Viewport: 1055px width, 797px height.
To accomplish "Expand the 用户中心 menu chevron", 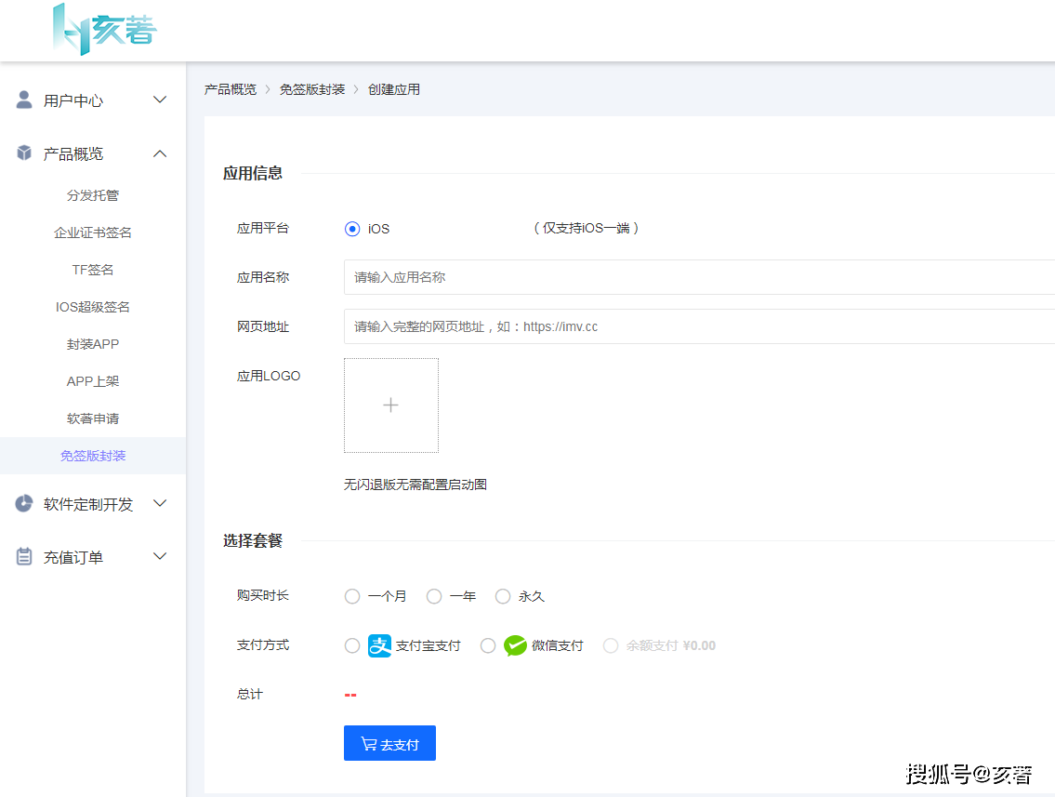I will click(x=160, y=100).
